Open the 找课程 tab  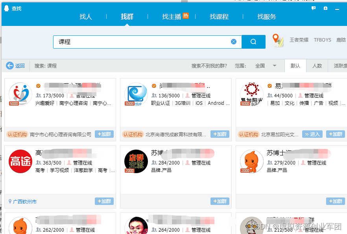pos(219,16)
